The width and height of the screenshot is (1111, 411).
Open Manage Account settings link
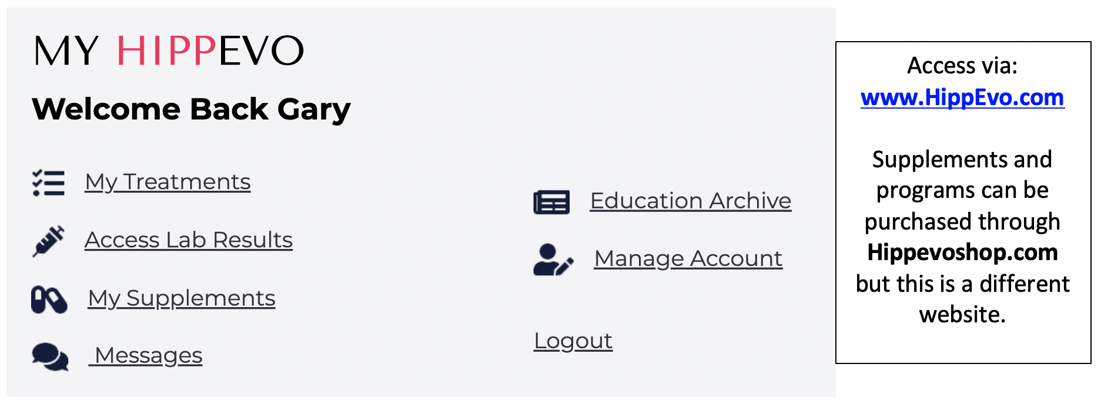pos(688,259)
